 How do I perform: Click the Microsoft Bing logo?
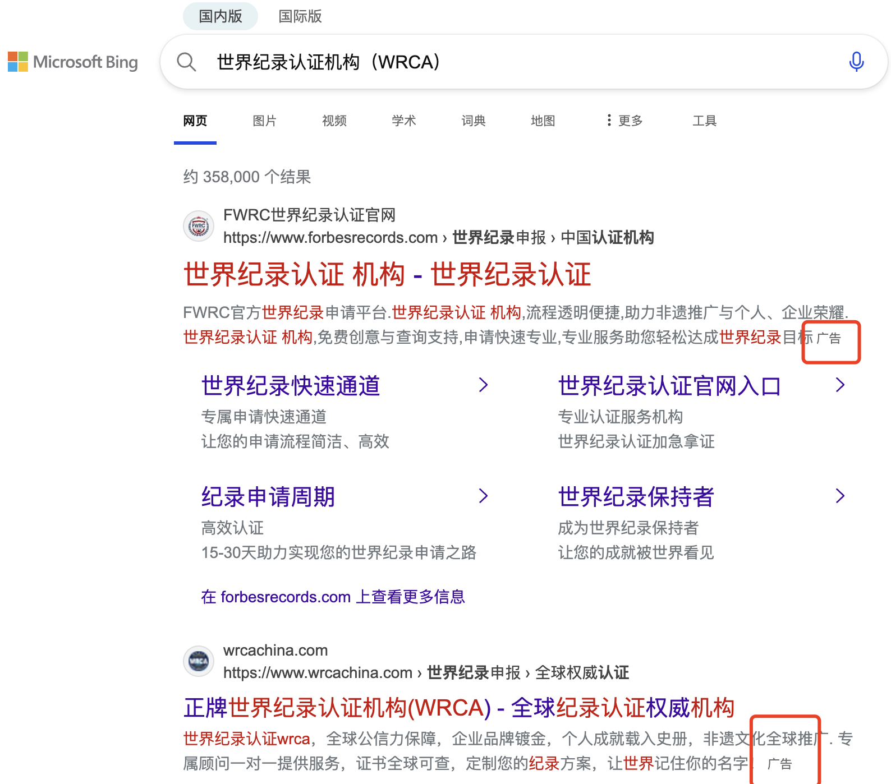[x=73, y=62]
